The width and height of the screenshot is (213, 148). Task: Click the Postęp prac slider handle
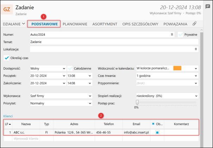point(137,102)
